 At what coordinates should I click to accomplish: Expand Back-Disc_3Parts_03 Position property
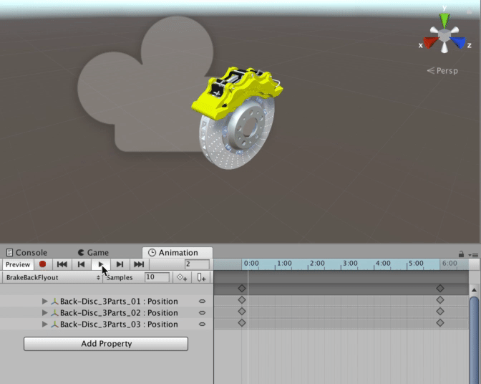45,325
